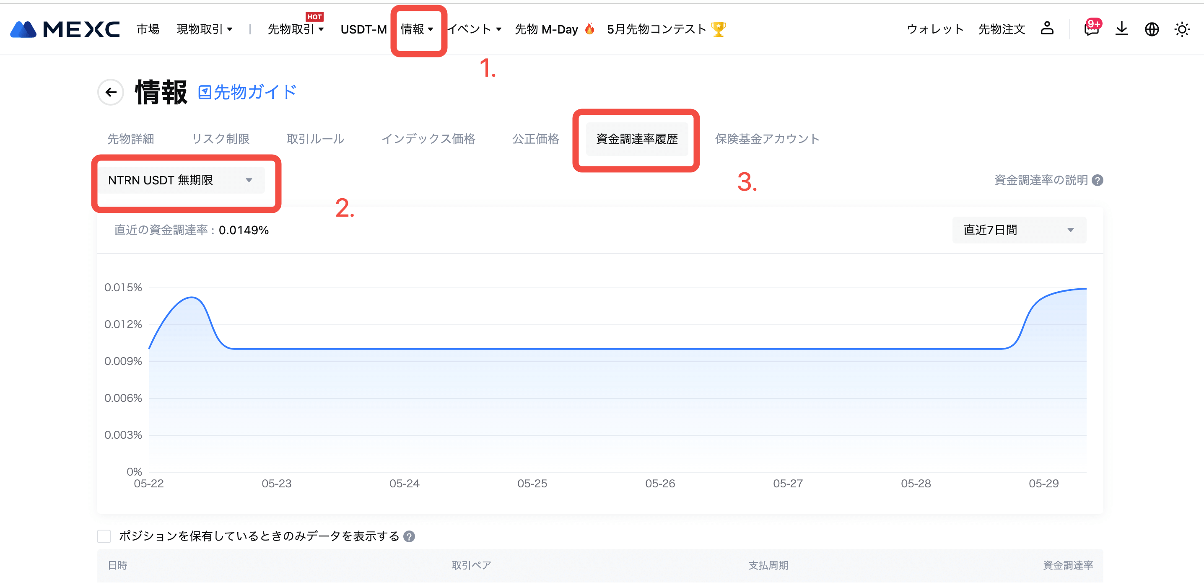Switch to the リスク制限 tab
Viewport: 1204px width, 585px height.
[220, 139]
